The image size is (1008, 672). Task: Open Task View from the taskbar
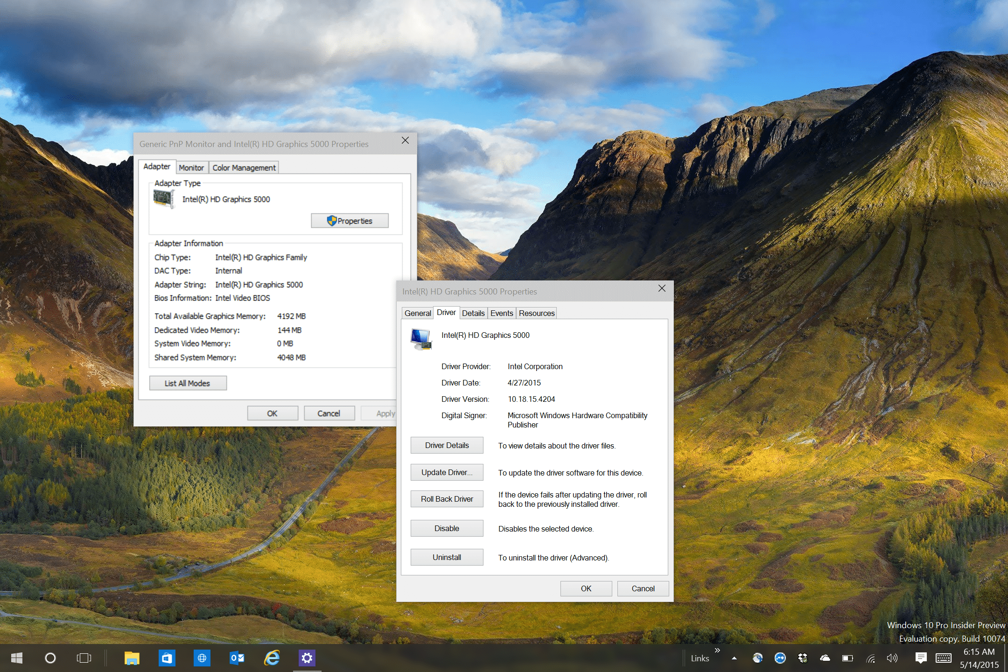pyautogui.click(x=84, y=658)
